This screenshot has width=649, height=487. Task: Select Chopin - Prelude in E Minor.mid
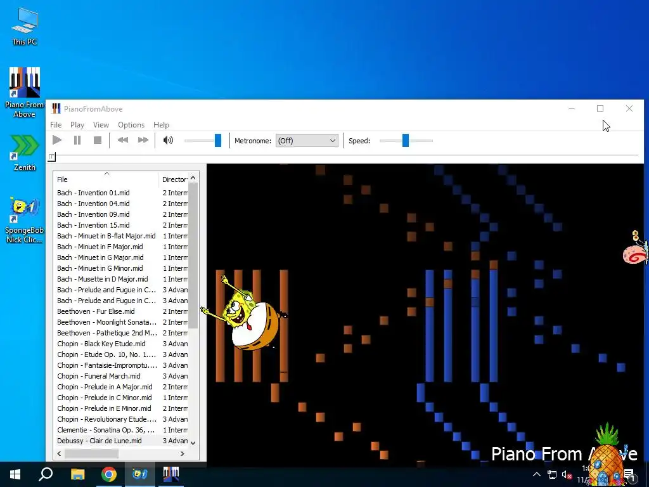104,408
